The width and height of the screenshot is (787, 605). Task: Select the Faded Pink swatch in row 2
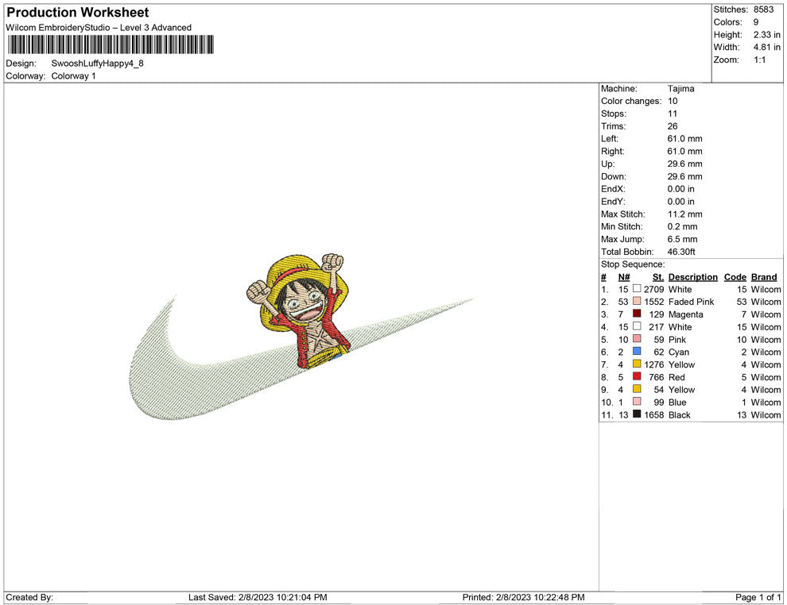(636, 302)
